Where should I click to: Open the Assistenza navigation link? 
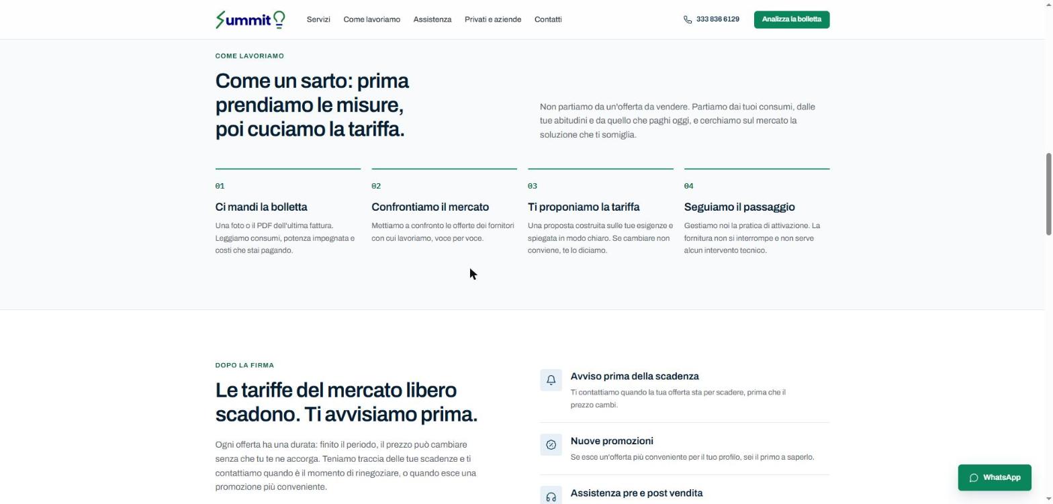click(x=432, y=19)
